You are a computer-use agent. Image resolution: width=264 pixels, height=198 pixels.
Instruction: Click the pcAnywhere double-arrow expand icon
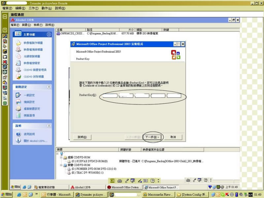click(5, 16)
